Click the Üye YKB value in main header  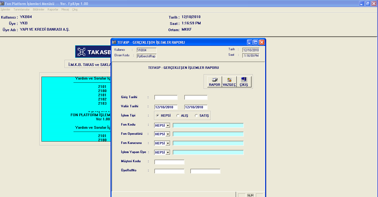pyautogui.click(x=24, y=23)
